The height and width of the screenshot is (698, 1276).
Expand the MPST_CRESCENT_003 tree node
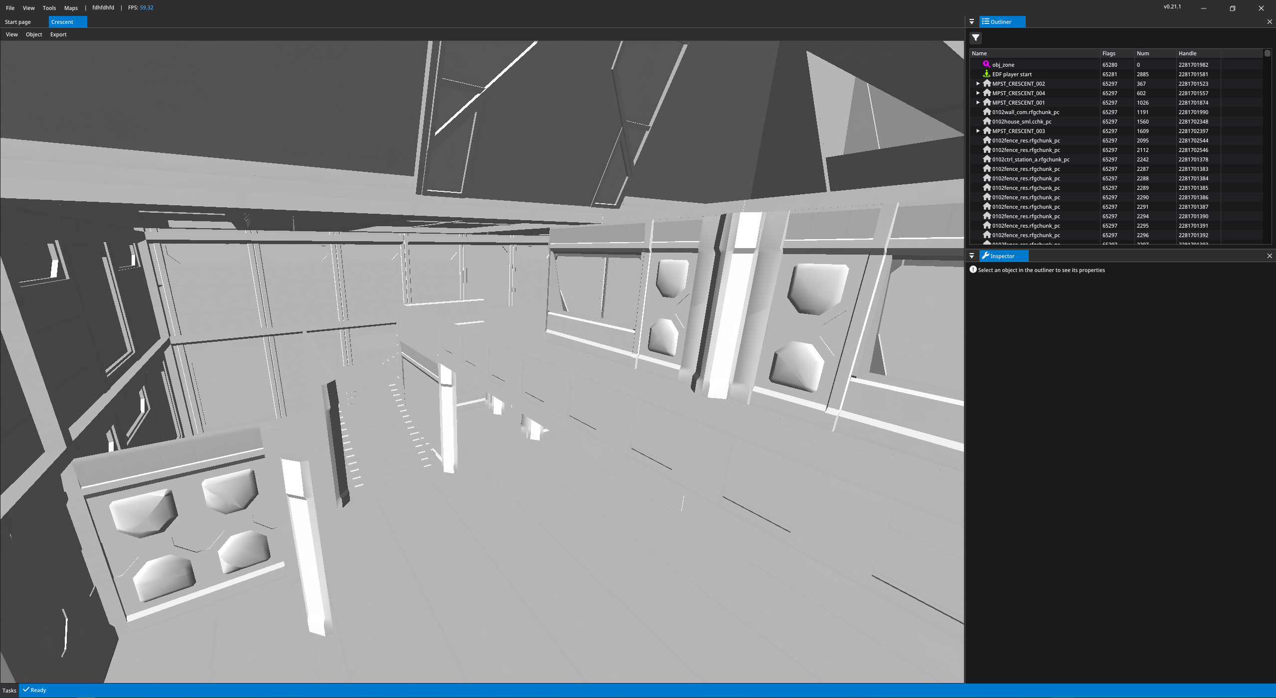[x=978, y=131]
